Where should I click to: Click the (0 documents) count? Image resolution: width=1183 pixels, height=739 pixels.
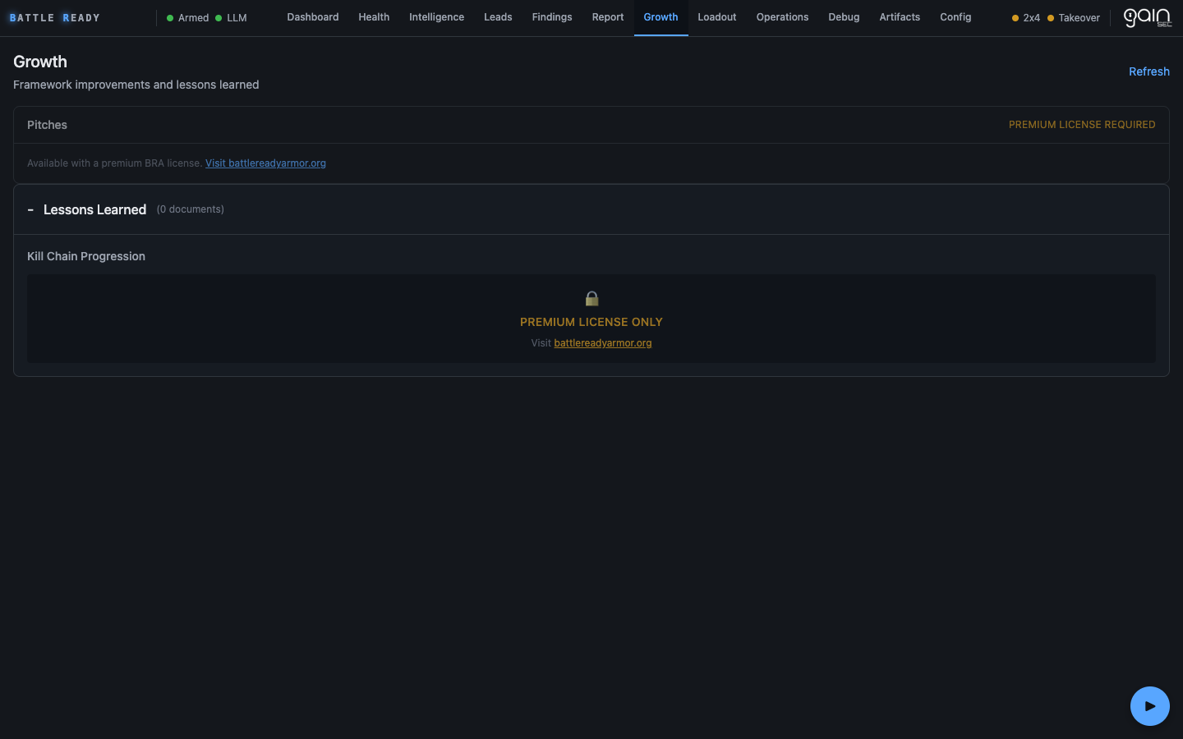point(191,209)
